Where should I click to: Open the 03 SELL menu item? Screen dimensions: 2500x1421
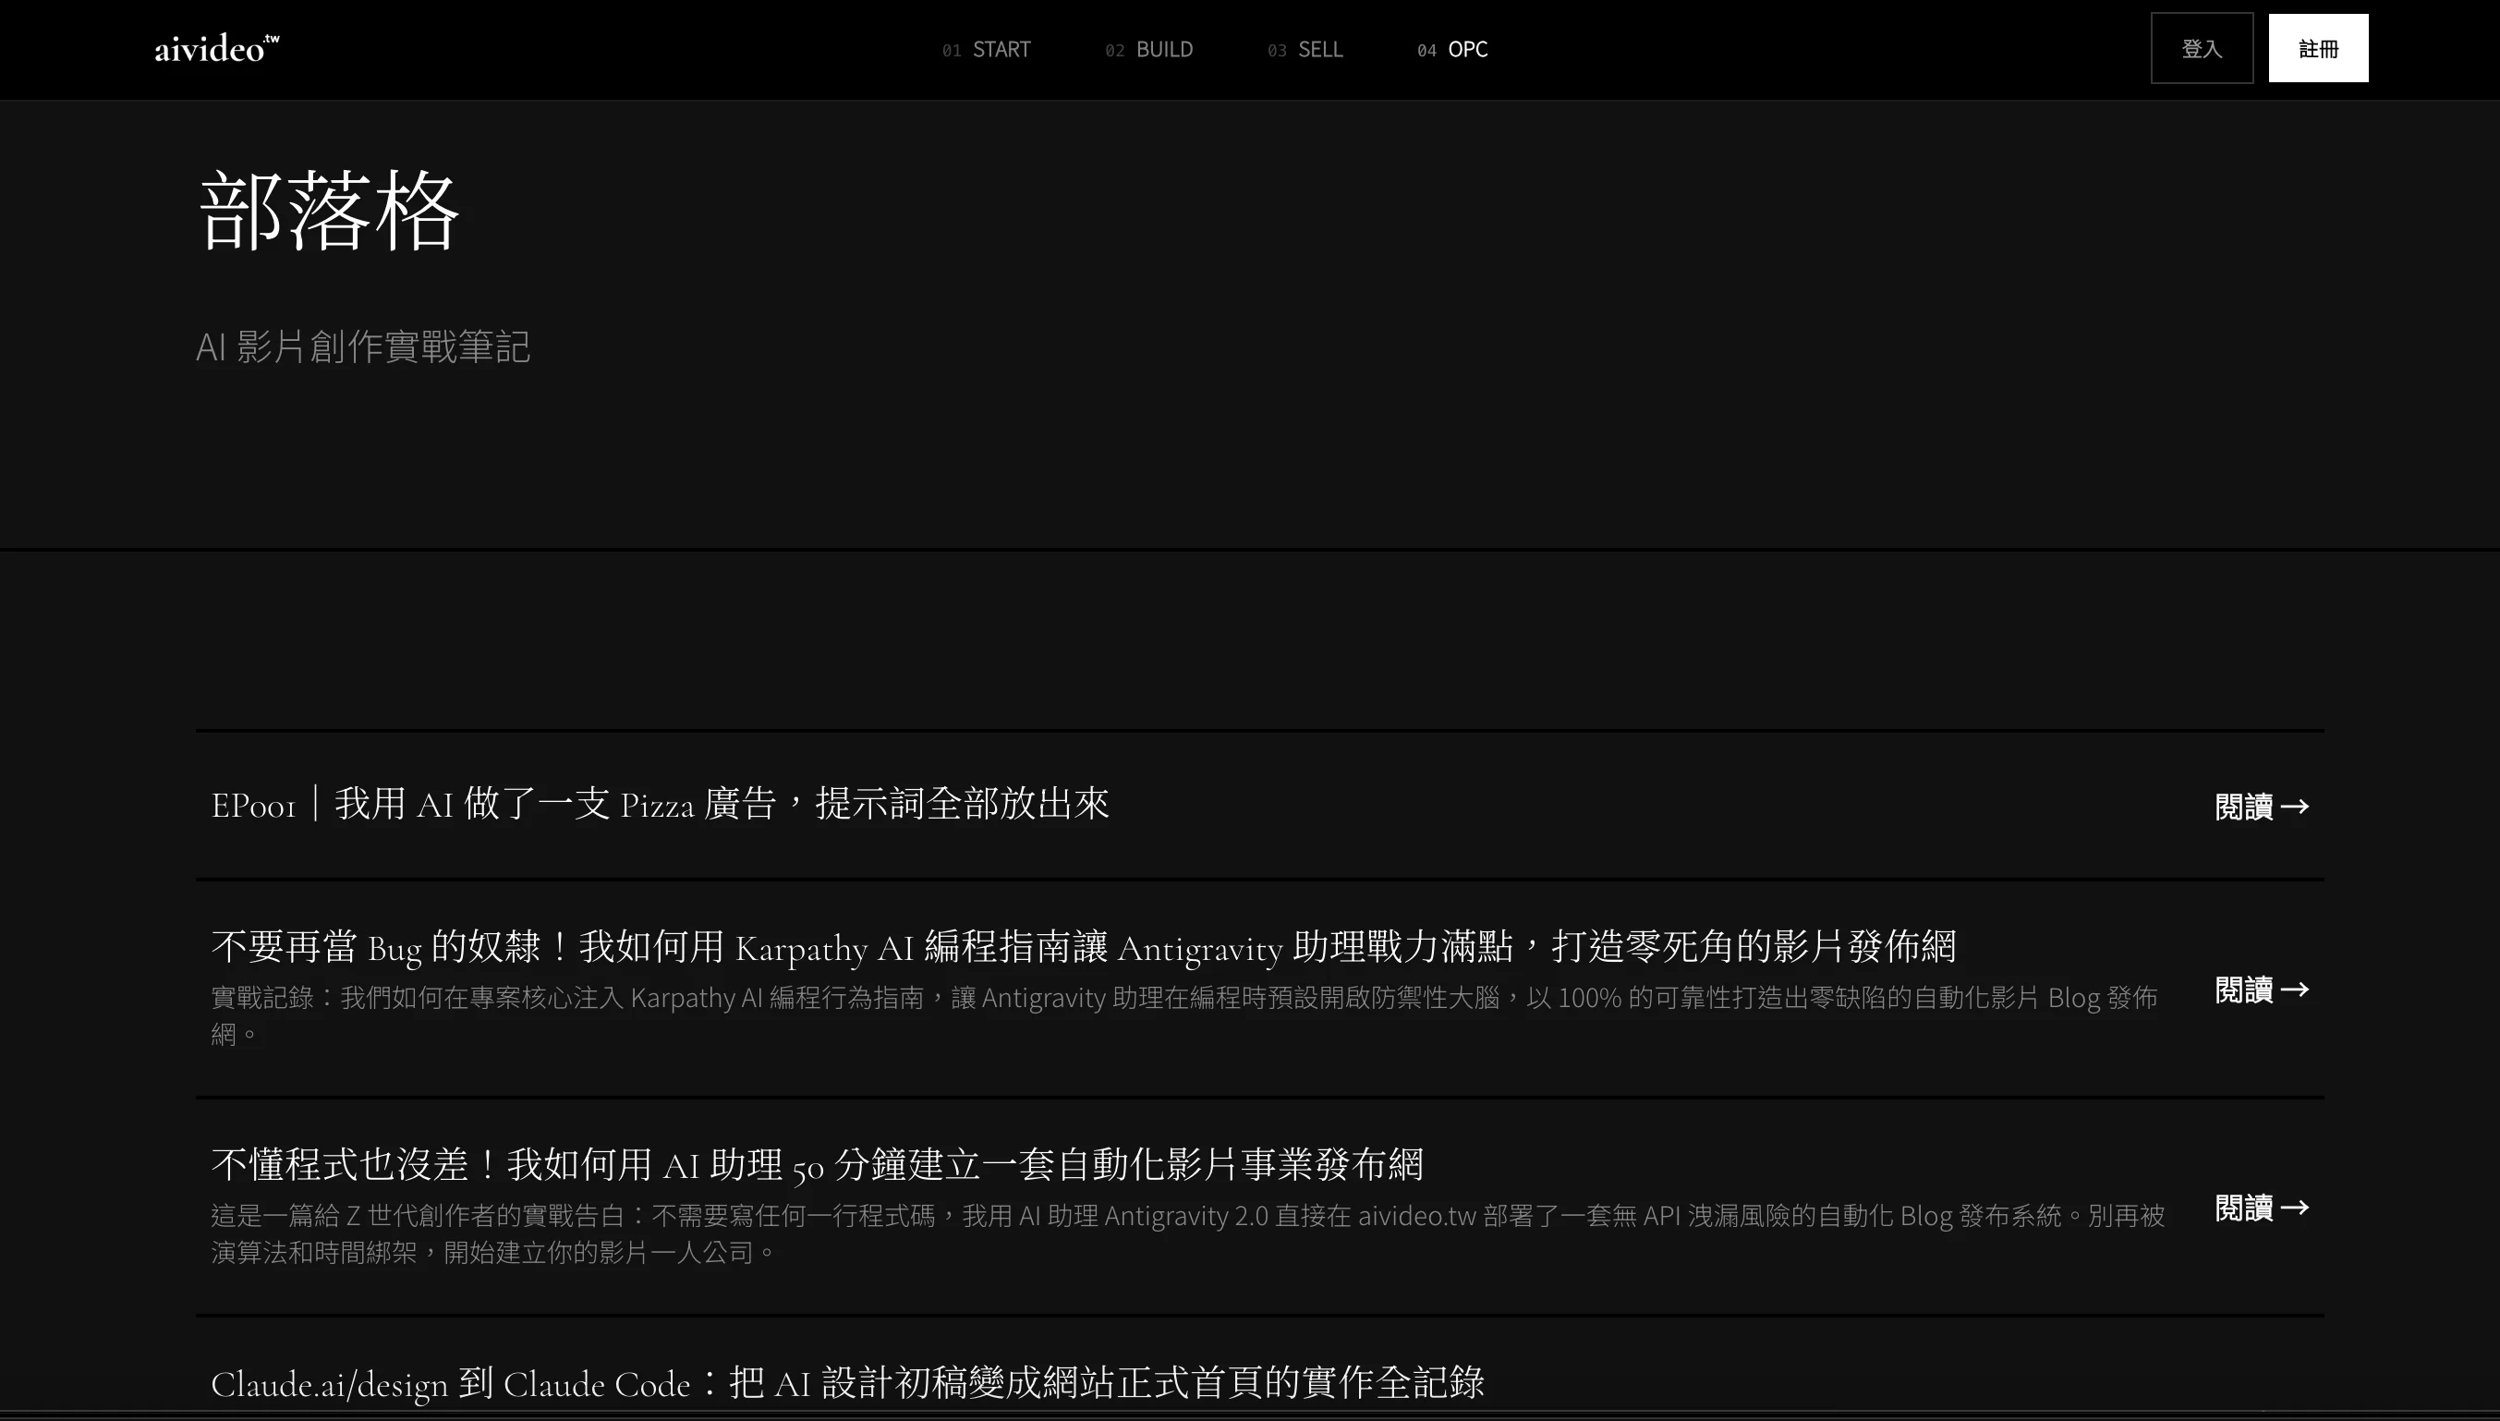click(1305, 49)
